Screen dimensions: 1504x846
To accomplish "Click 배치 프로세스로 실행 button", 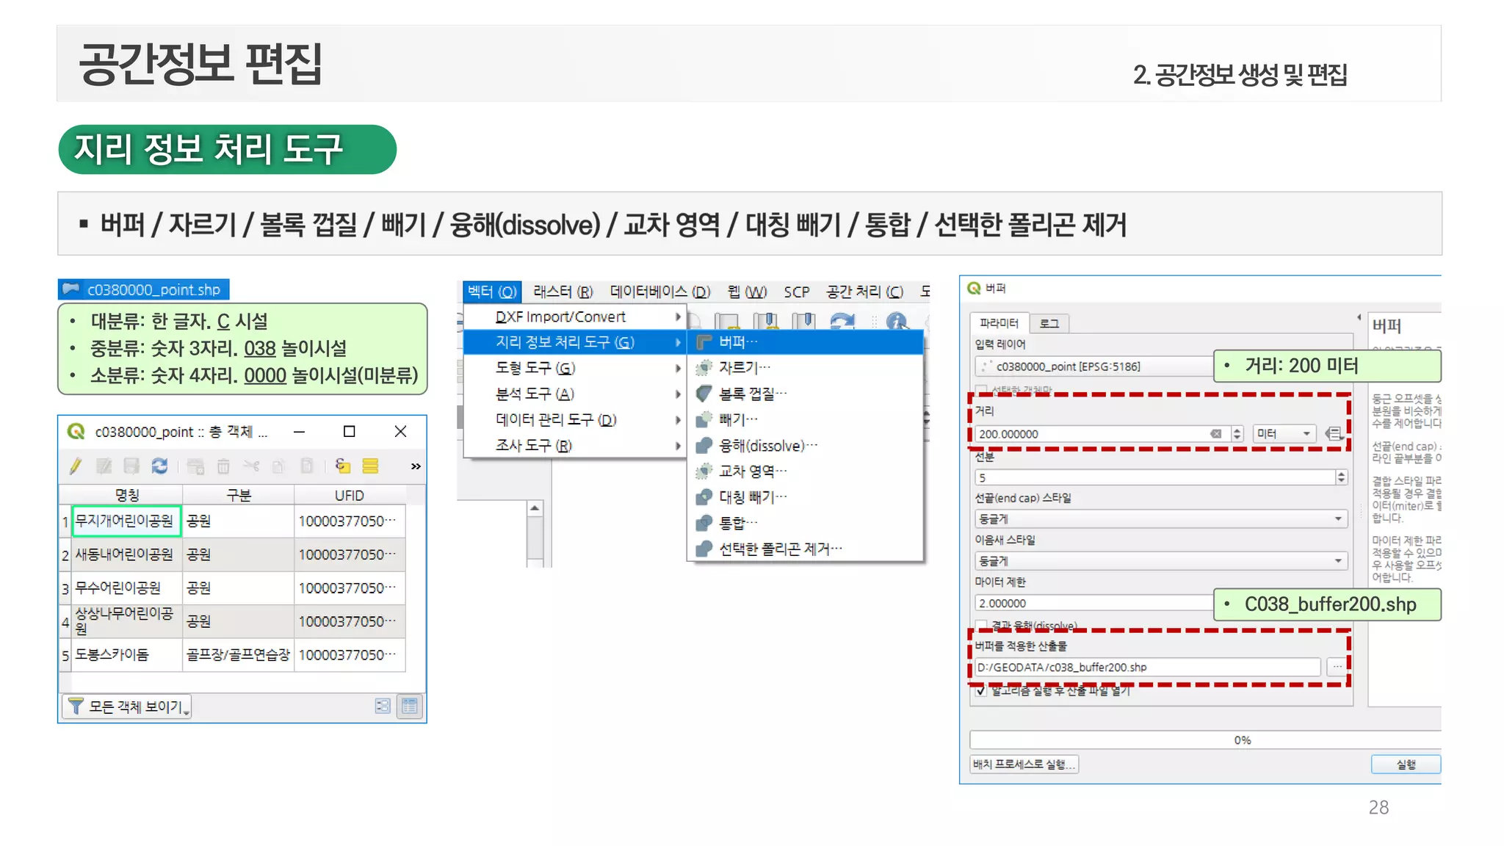I will (1024, 764).
